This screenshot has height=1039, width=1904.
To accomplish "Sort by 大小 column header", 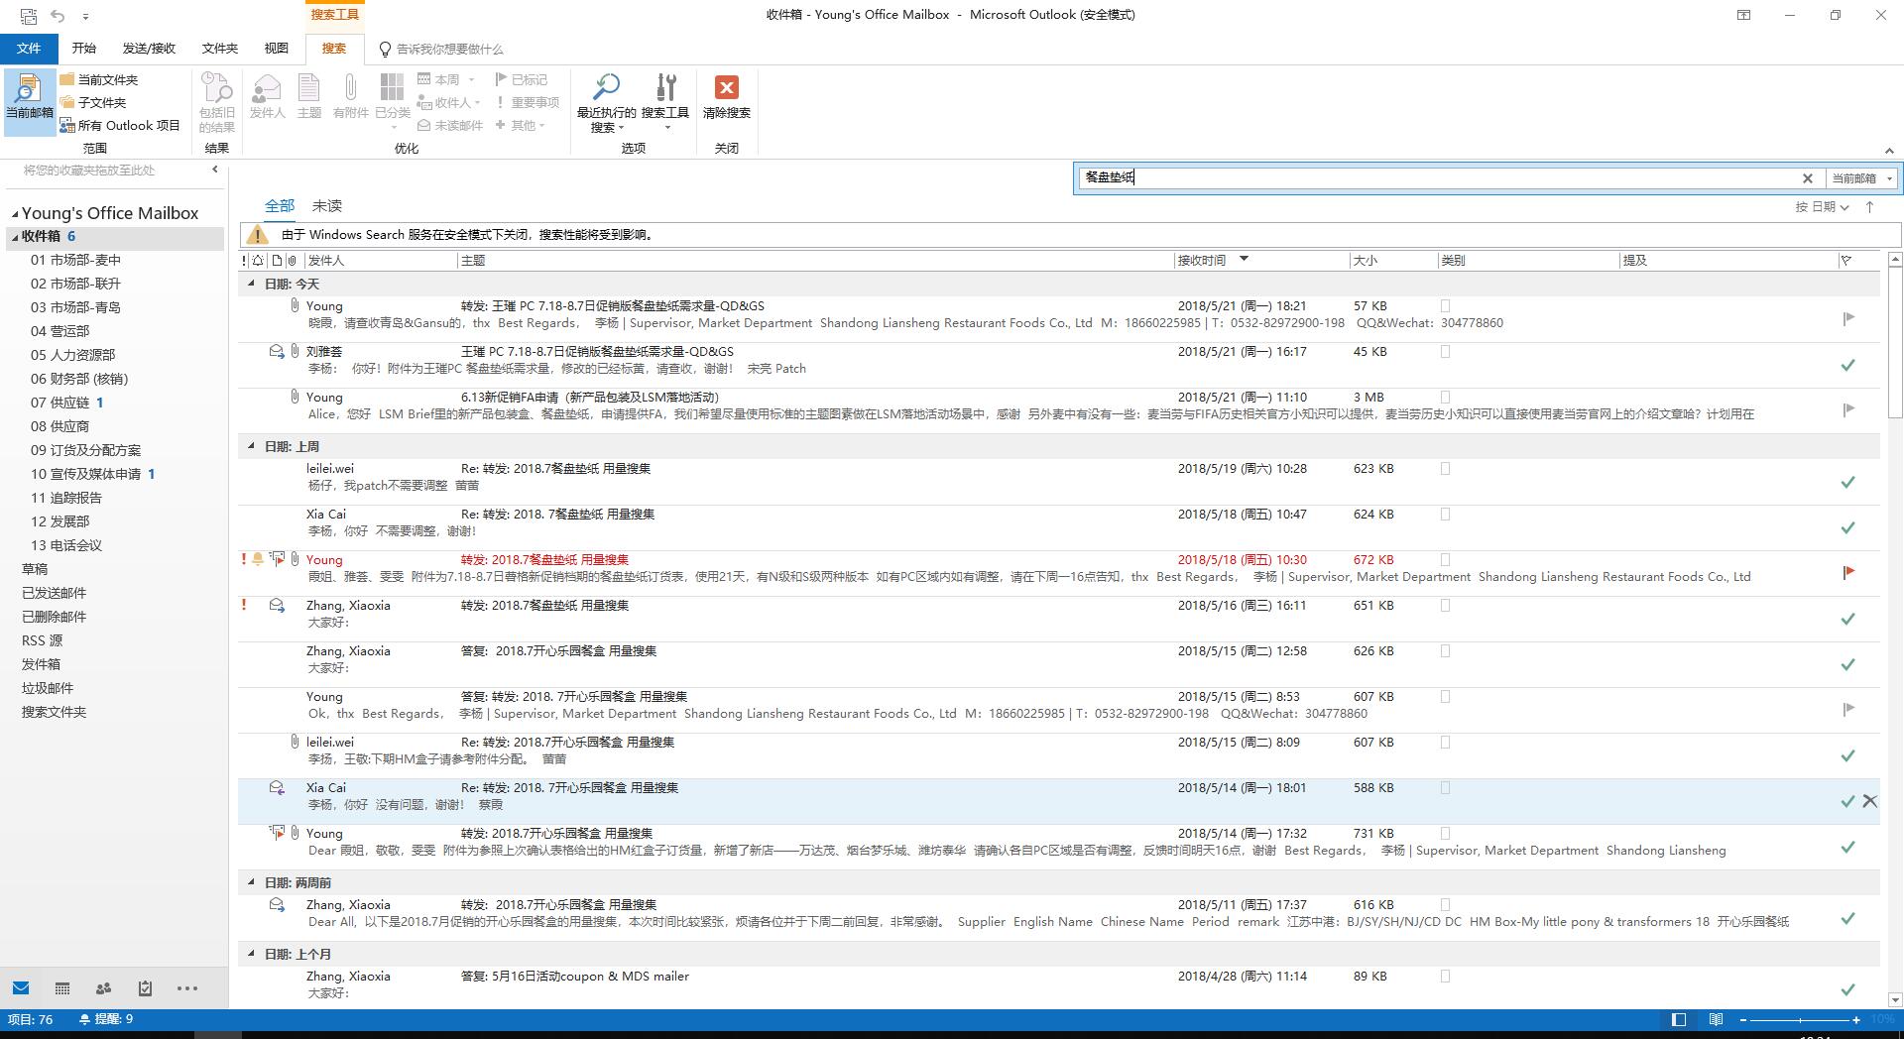I will 1393,261.
